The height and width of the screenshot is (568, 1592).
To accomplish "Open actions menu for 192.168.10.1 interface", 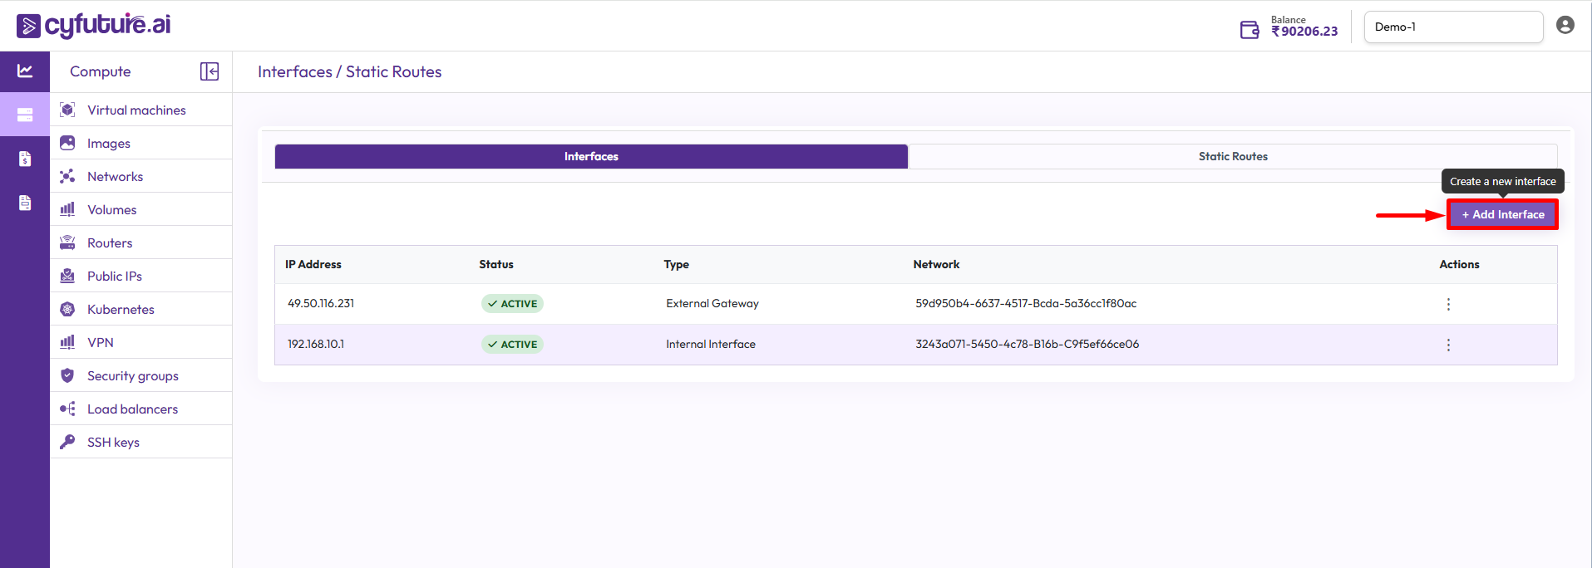I will click(x=1447, y=345).
